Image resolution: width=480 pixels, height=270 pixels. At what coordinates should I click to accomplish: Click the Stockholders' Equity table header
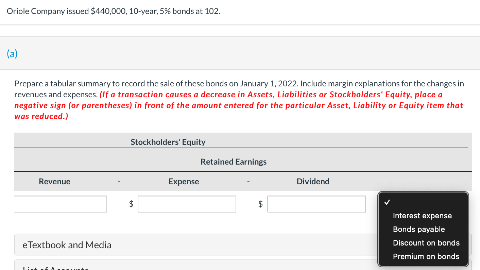(168, 142)
